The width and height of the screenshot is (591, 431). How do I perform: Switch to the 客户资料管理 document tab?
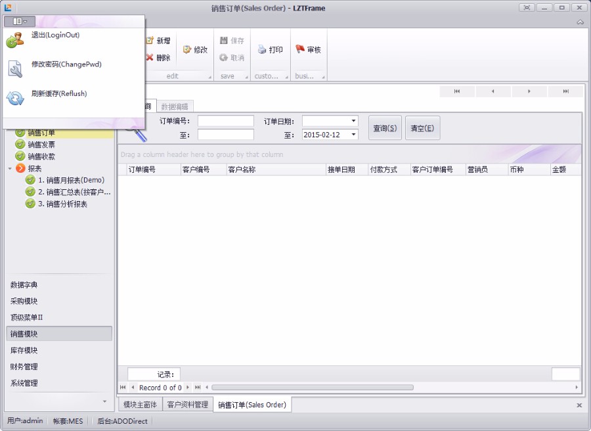pyautogui.click(x=188, y=405)
